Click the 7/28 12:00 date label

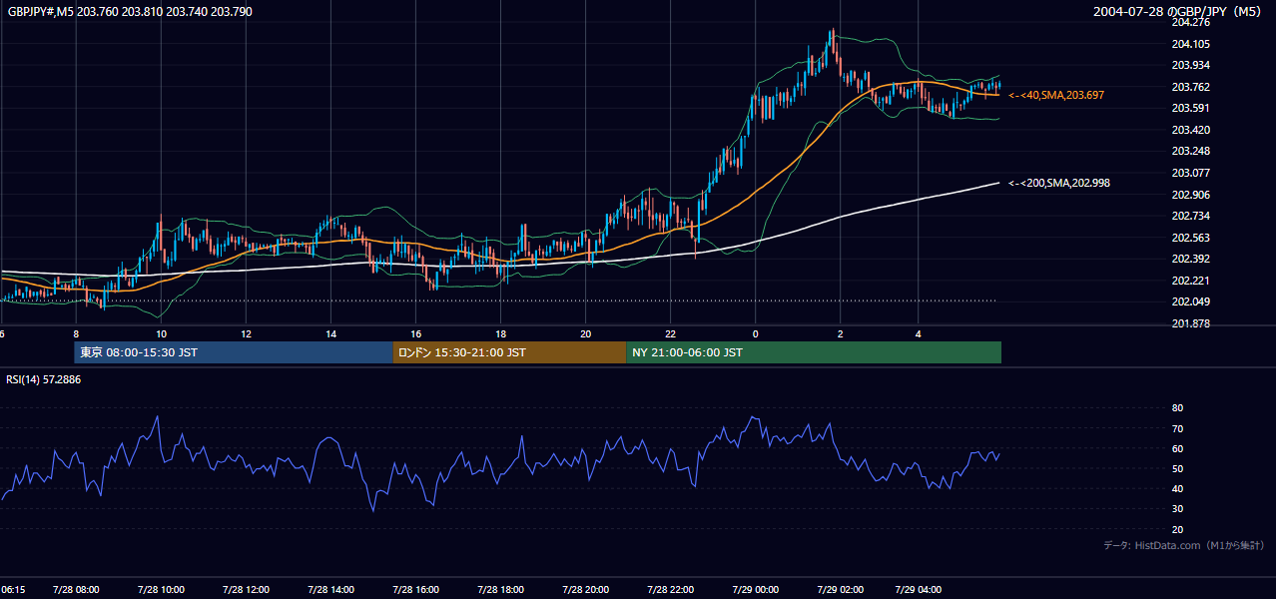[245, 589]
